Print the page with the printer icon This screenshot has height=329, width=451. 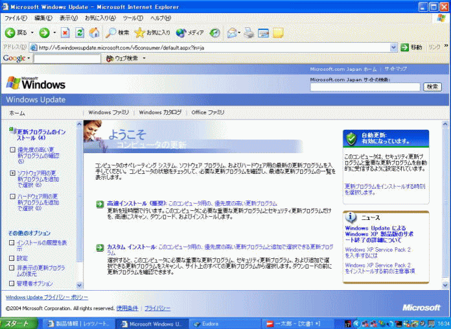pos(249,33)
